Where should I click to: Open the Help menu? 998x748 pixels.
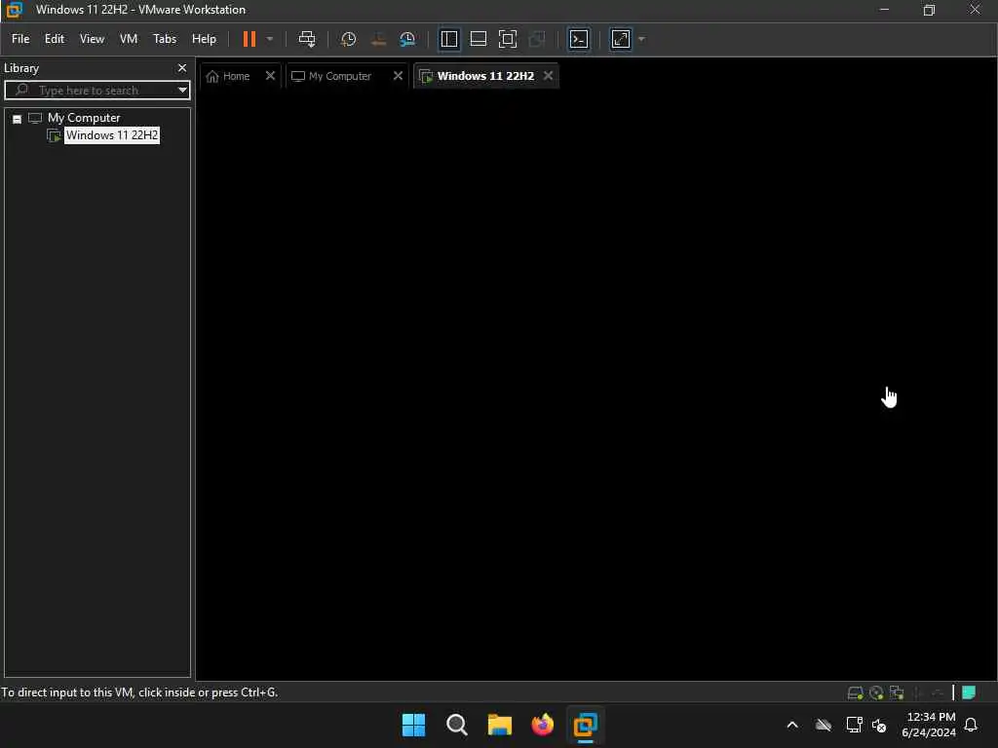[204, 39]
